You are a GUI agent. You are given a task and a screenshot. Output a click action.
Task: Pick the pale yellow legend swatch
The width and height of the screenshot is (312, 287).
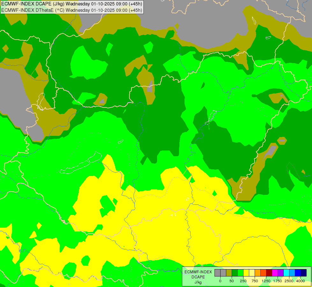pyautogui.click(x=252, y=273)
